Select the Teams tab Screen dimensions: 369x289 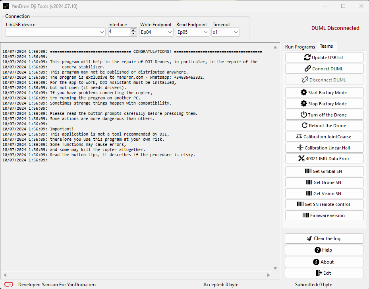click(x=326, y=46)
